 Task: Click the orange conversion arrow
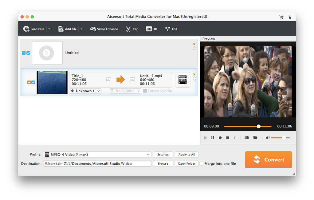click(120, 80)
